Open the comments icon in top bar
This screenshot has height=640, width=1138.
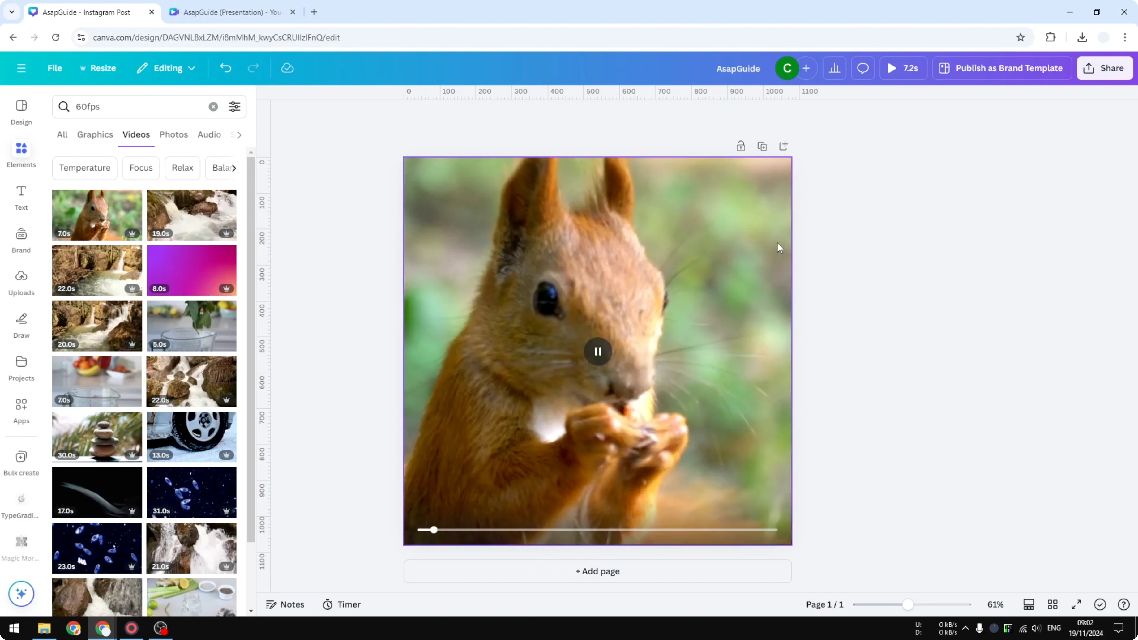[863, 68]
